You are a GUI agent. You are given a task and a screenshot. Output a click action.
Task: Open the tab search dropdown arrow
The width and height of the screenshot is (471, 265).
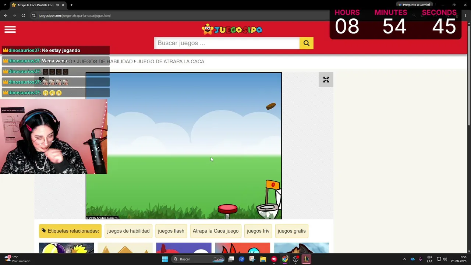4,5
